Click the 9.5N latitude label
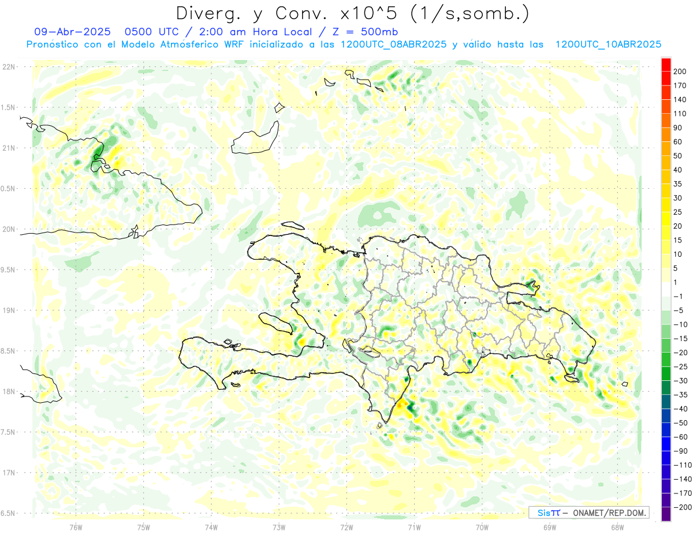 (x=8, y=270)
